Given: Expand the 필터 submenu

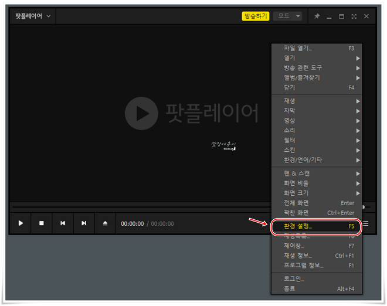Looking at the screenshot, I should pos(317,141).
